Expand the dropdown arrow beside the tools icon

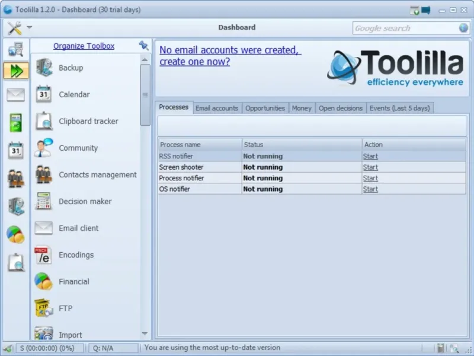pyautogui.click(x=29, y=27)
